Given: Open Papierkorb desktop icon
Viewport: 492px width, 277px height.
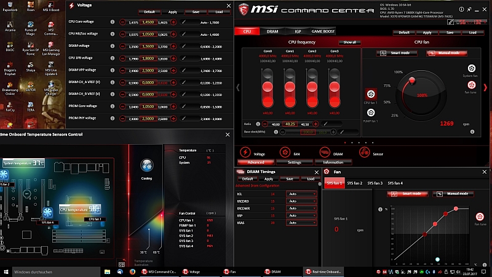Looking at the screenshot, I should [x=10, y=6].
